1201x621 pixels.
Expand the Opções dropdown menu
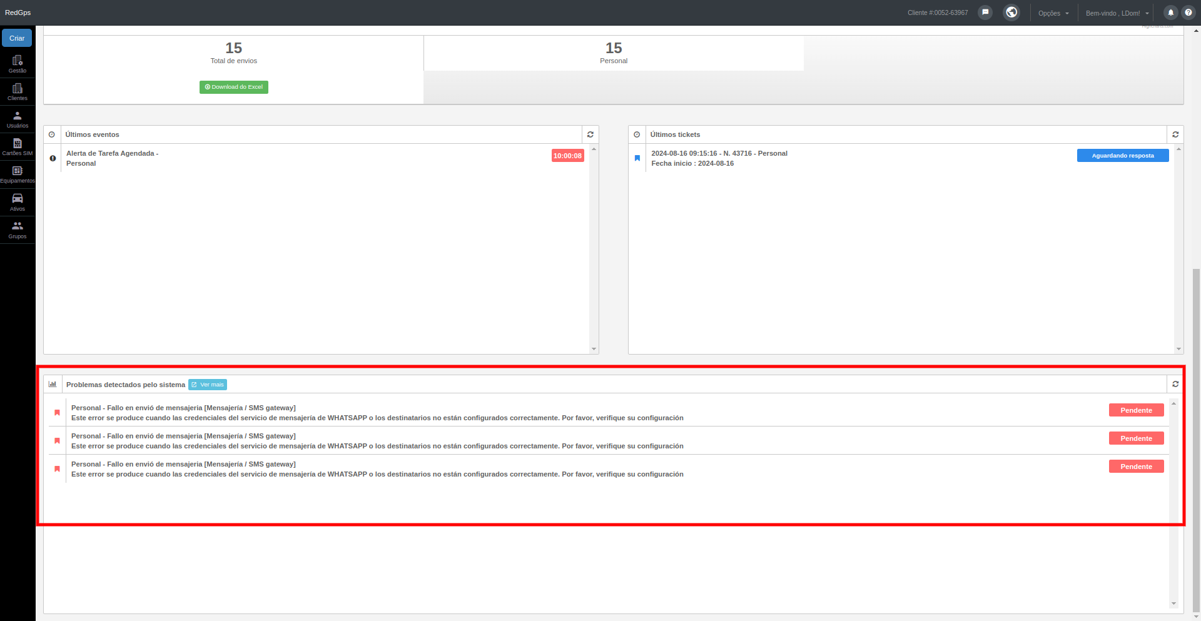click(1053, 13)
